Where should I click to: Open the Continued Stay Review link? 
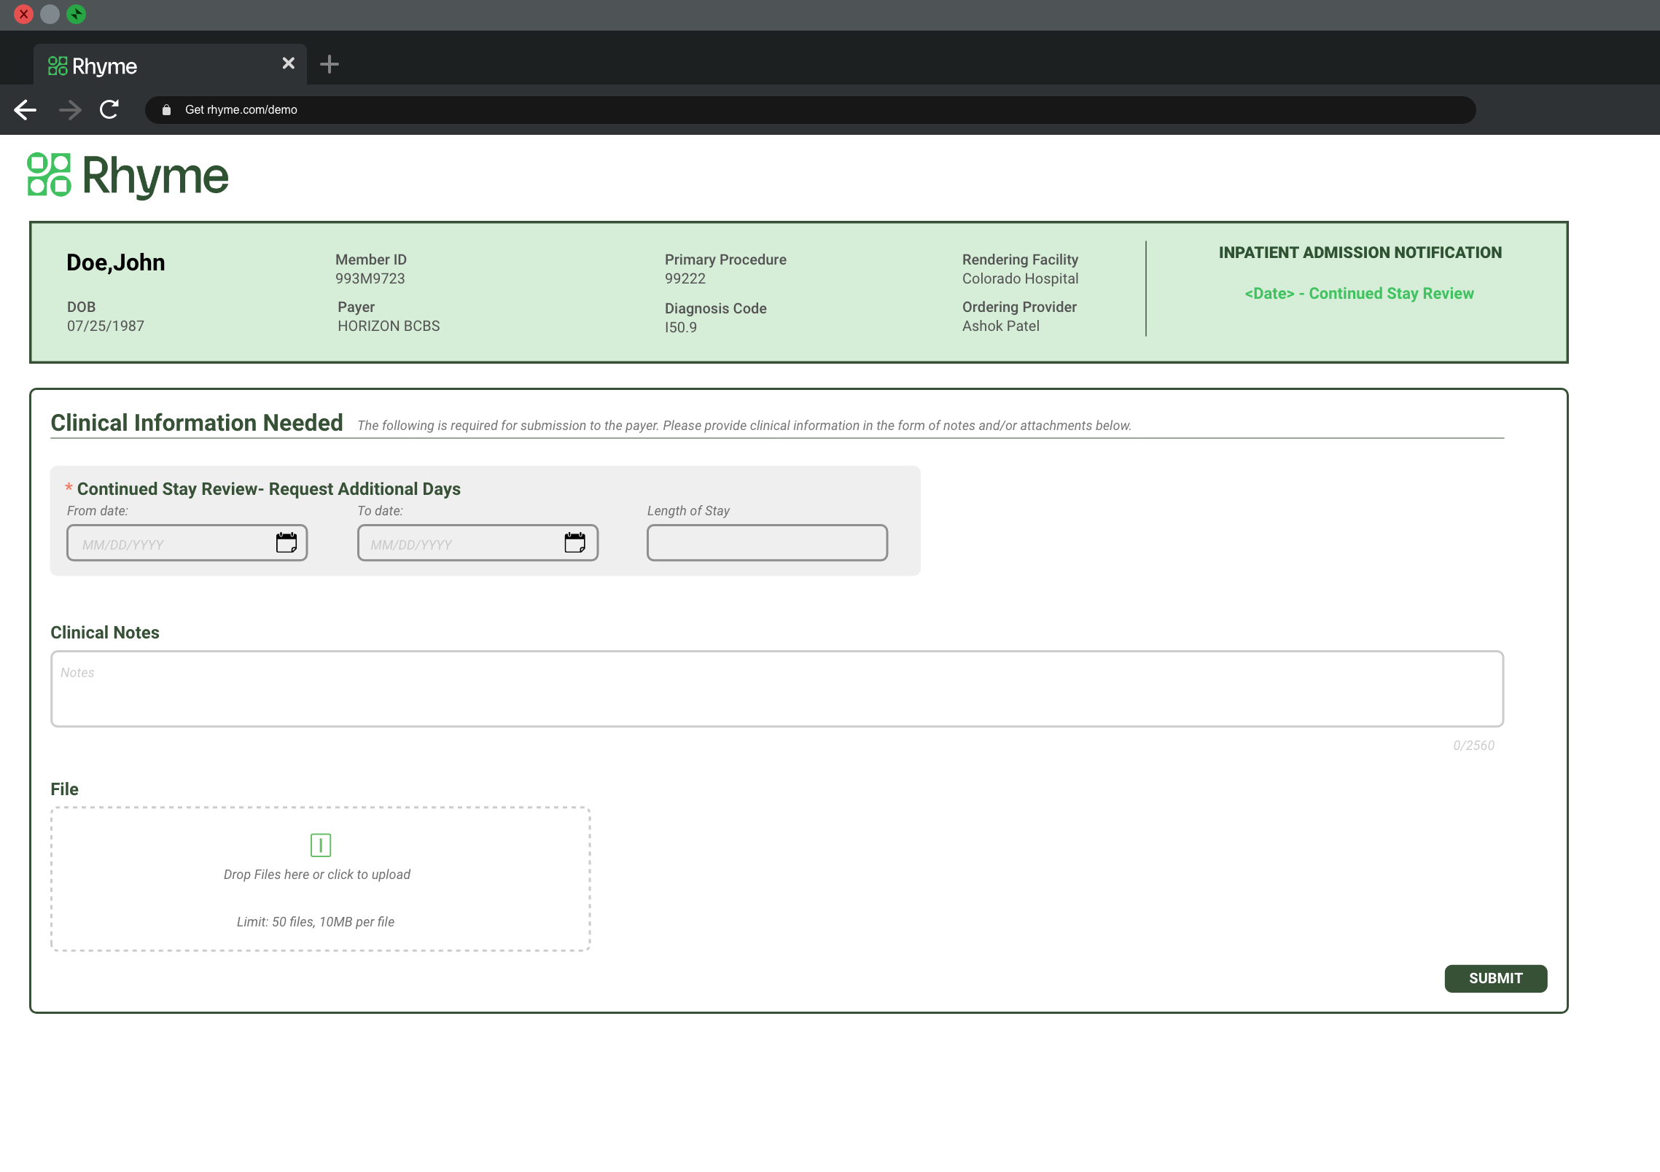click(1359, 294)
